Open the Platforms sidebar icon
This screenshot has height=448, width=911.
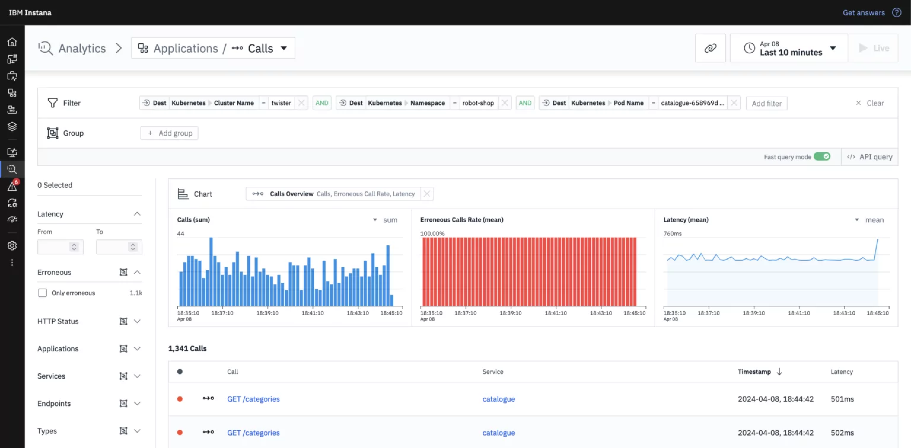pyautogui.click(x=12, y=110)
